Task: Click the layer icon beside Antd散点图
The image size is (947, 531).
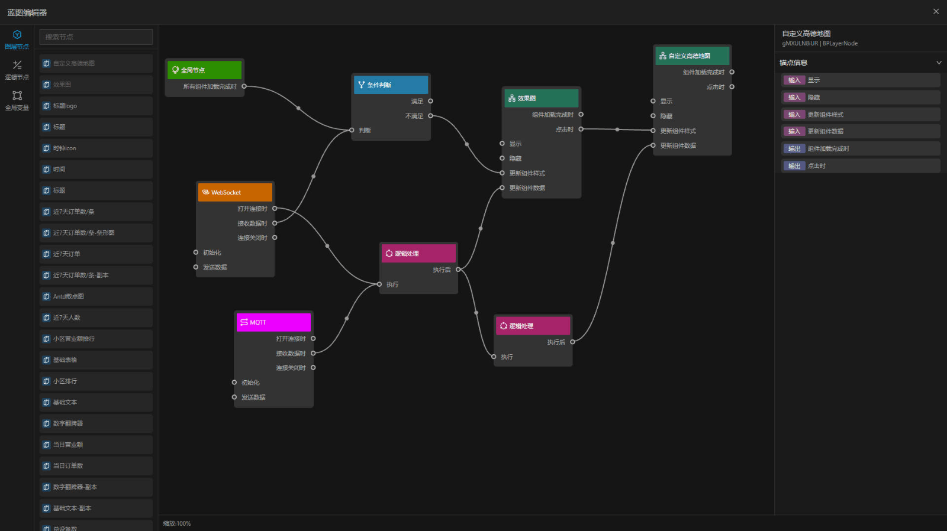Action: (x=46, y=297)
